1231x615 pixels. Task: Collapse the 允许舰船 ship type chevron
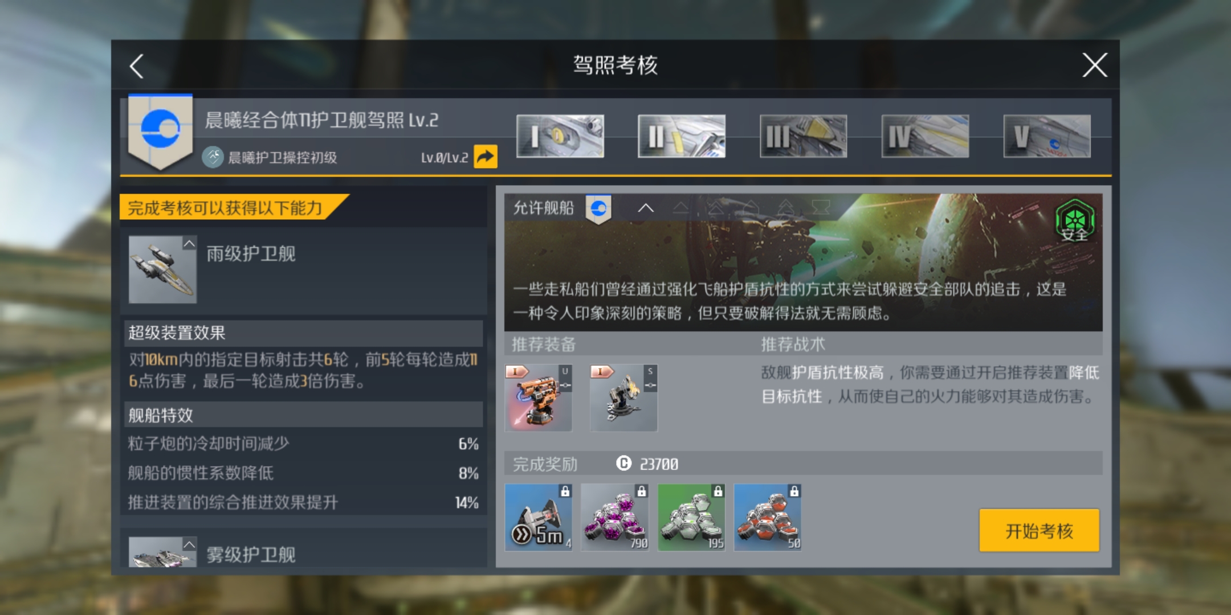pos(646,208)
